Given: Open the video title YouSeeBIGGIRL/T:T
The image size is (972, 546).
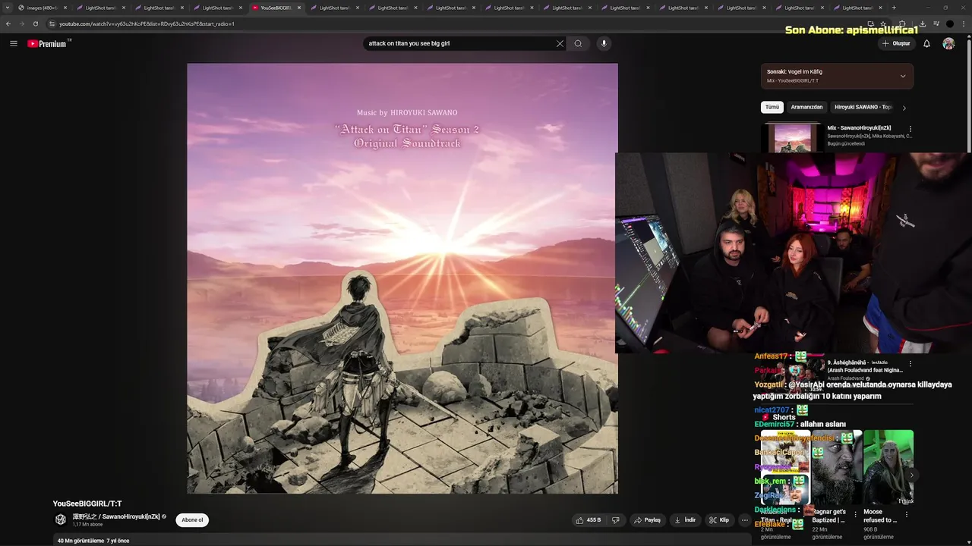Looking at the screenshot, I should tap(87, 504).
